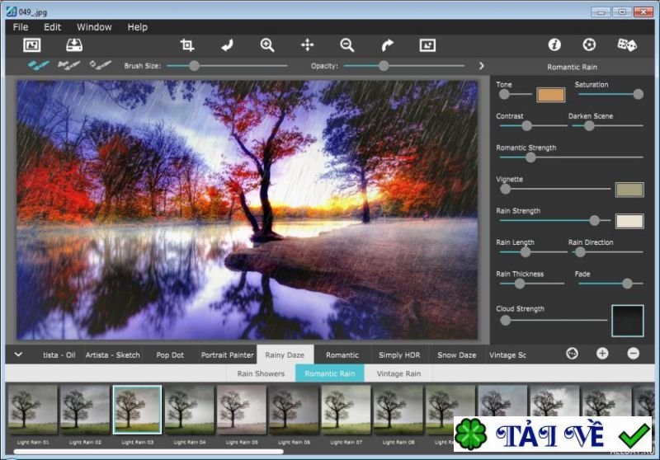
Task: Select the Vintage Rain sub-tab
Action: pyautogui.click(x=398, y=373)
